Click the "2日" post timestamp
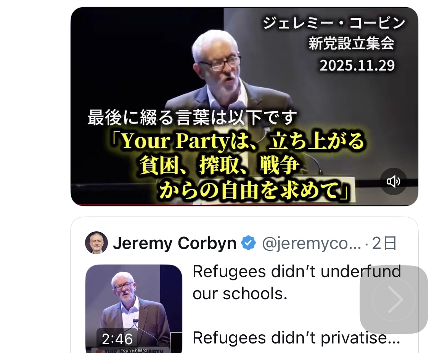Viewport: 429px width, 353px height. 384,243
